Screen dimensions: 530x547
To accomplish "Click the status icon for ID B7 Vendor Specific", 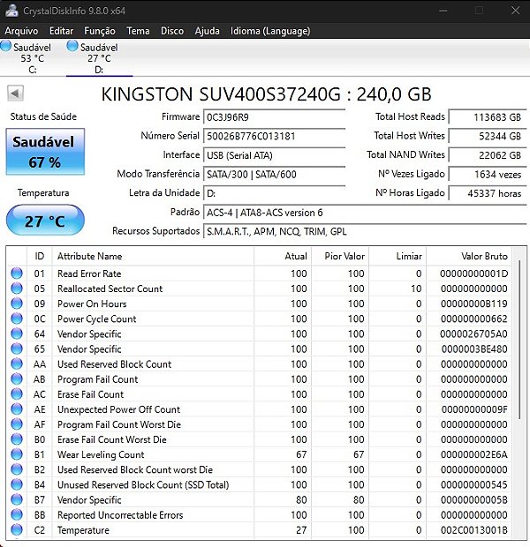I will [x=17, y=499].
